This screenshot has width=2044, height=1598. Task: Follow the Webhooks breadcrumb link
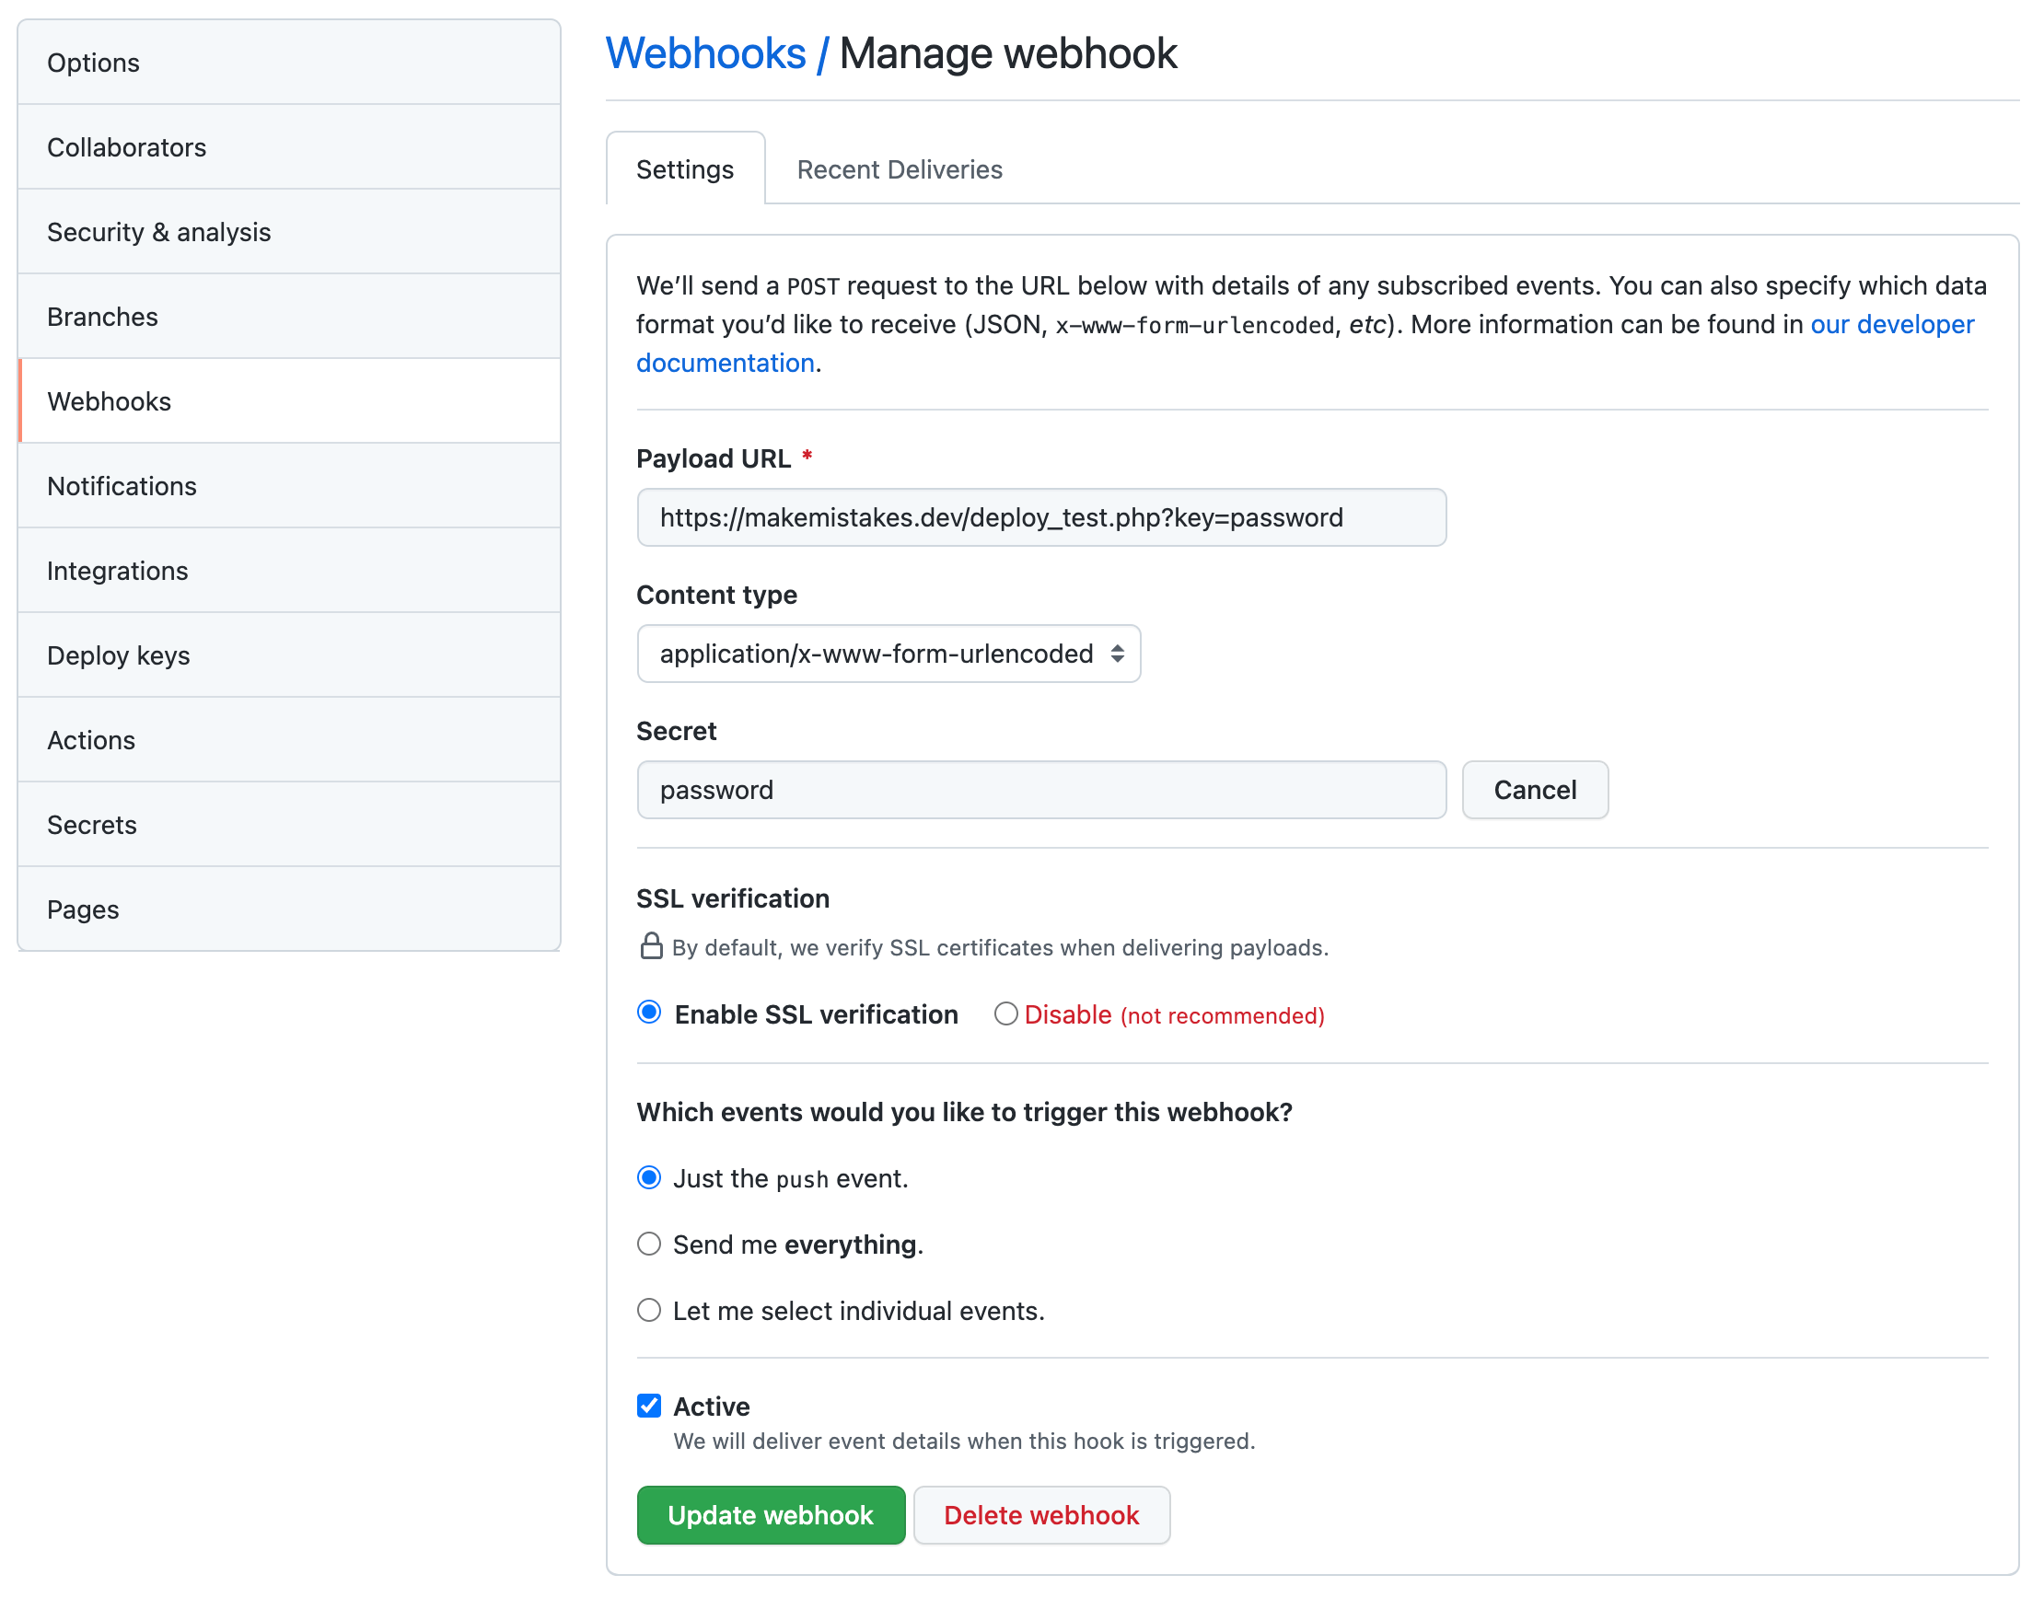coord(705,53)
